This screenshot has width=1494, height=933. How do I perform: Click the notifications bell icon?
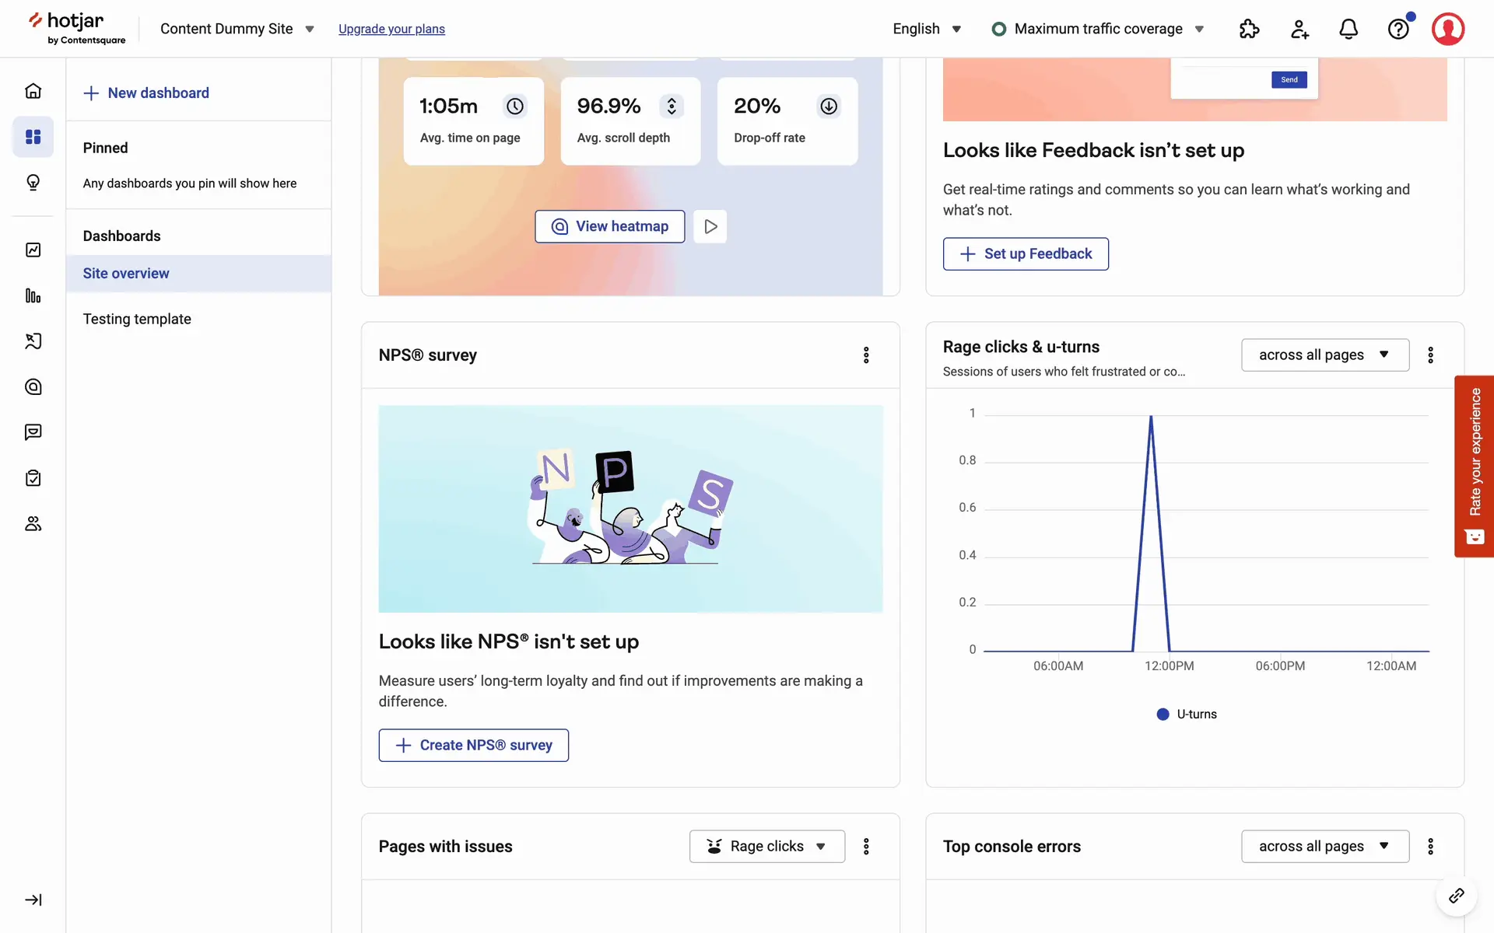[x=1348, y=29]
